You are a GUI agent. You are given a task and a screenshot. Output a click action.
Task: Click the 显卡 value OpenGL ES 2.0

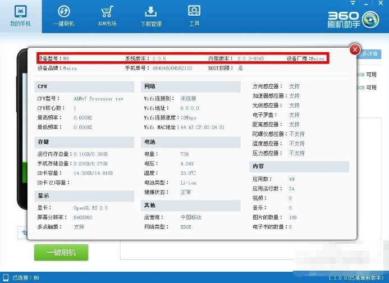click(x=90, y=208)
